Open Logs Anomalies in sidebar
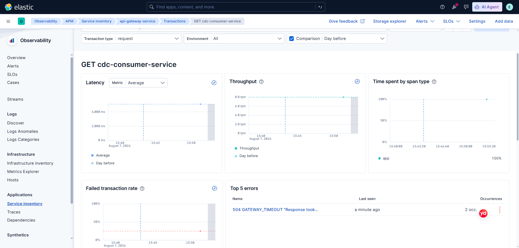 click(x=23, y=131)
